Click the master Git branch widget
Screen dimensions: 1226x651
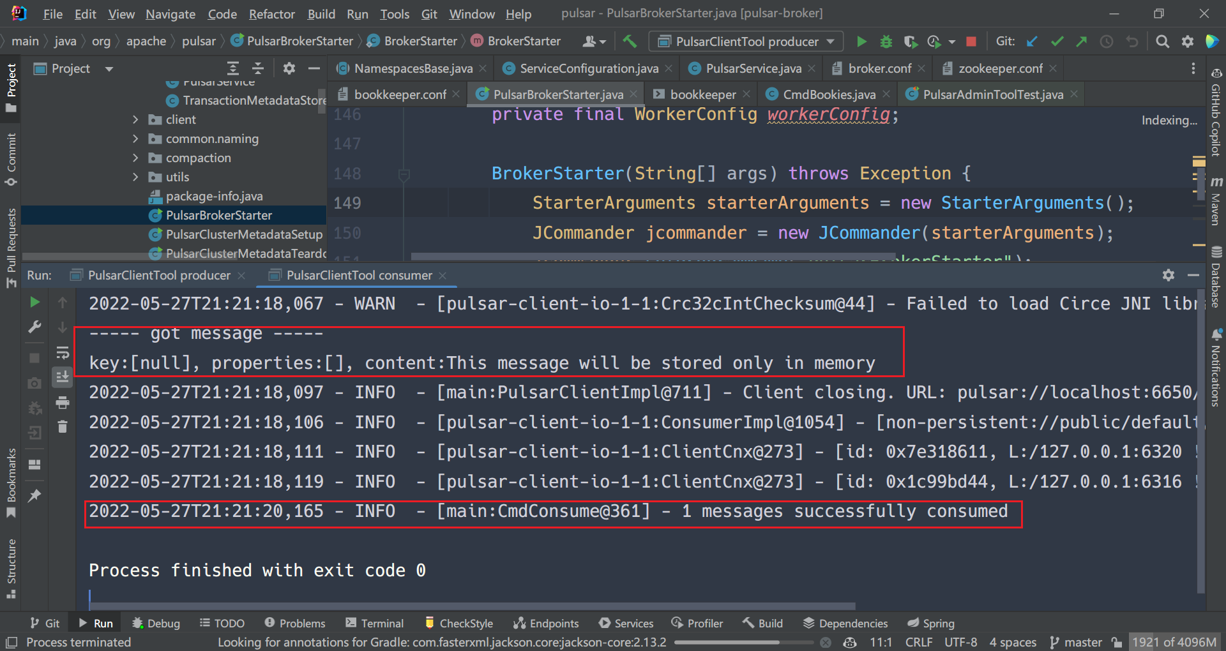1076,642
